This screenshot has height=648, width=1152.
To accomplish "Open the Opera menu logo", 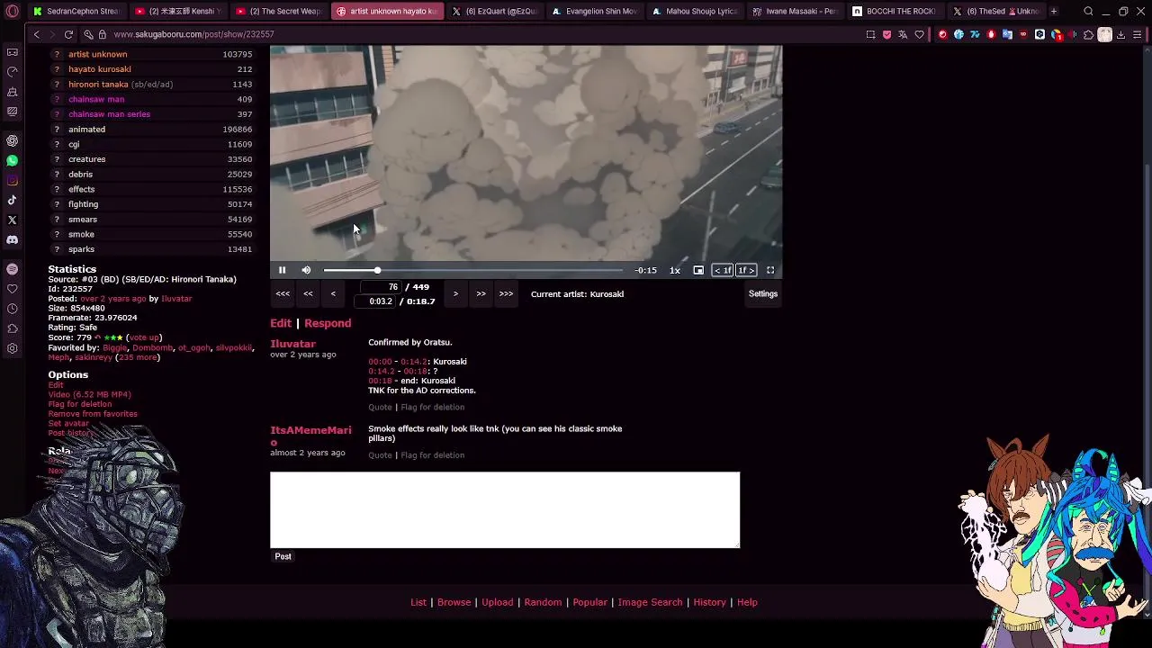I will 12,12.
